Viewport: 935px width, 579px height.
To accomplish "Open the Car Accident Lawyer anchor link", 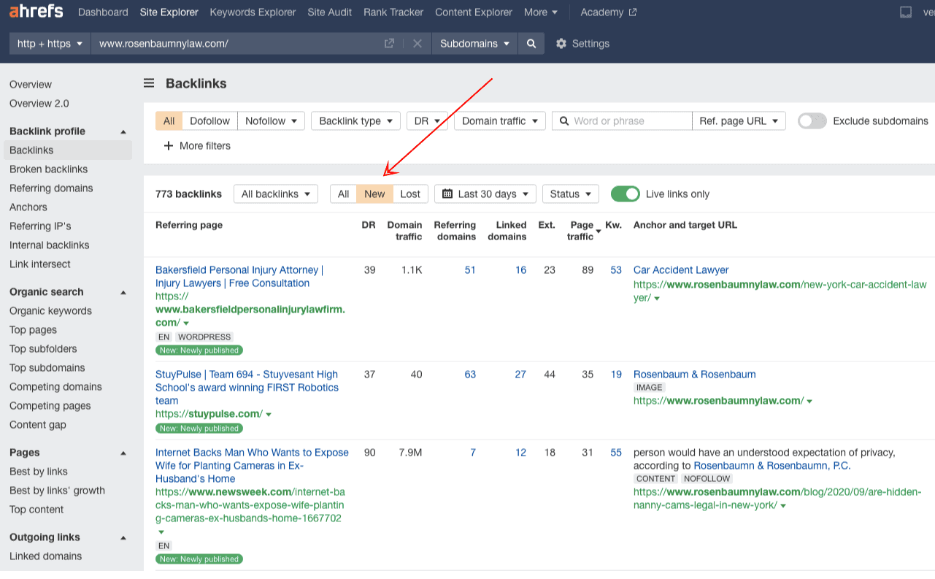I will click(x=681, y=270).
